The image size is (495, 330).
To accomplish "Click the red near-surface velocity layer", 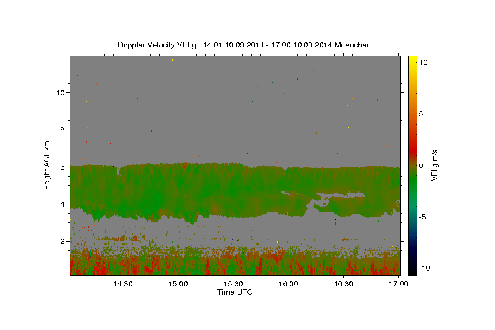I will point(235,266).
